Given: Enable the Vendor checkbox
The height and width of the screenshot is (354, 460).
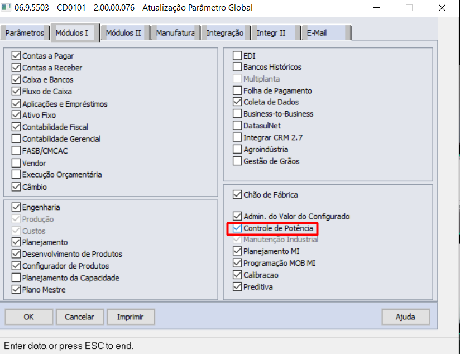Looking at the screenshot, I should click(16, 163).
